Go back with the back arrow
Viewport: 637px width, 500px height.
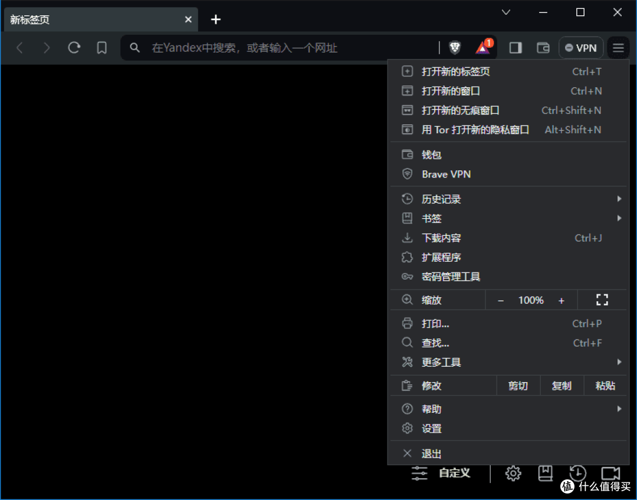(x=19, y=48)
